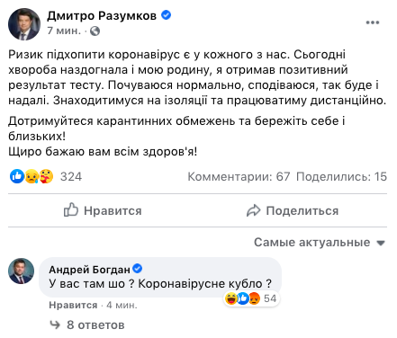Click the blue verified badge next to Дмитро Разумков
The width and height of the screenshot is (397, 338).
click(166, 15)
